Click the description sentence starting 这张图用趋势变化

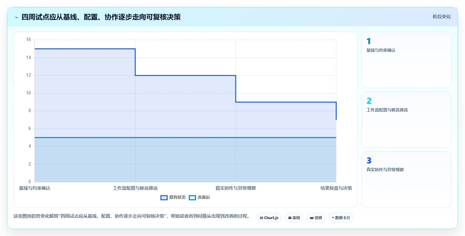point(131,216)
